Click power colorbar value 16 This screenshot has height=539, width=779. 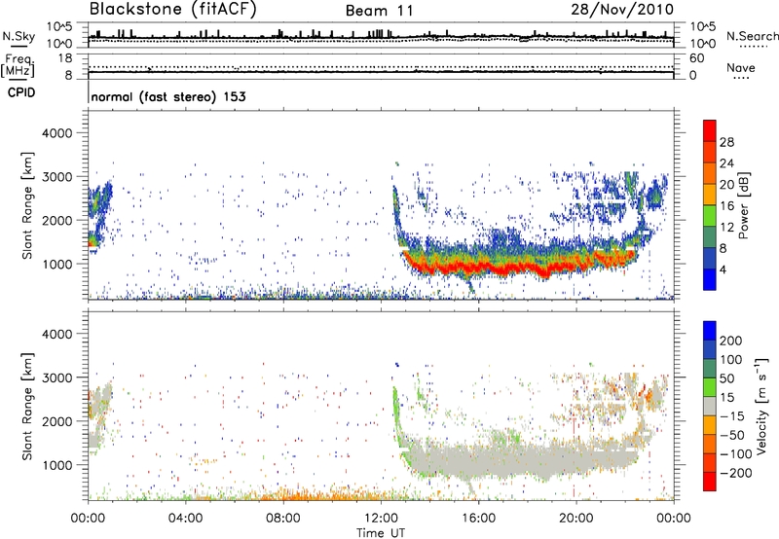[x=726, y=206]
